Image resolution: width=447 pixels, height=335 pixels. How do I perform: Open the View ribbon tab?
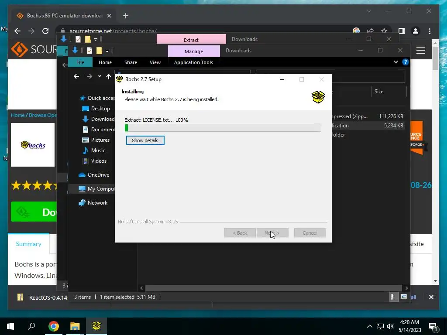pos(155,62)
